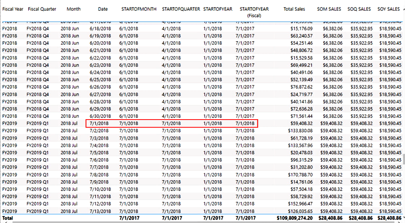Click the Total Sales value $71,561.44

tap(301, 116)
